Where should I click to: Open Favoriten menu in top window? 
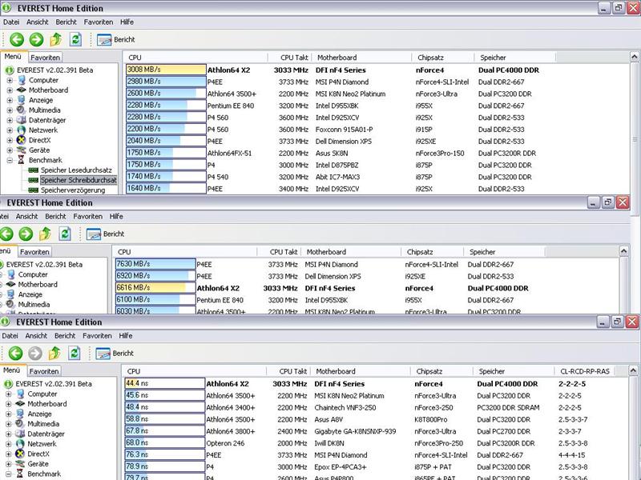pos(98,22)
